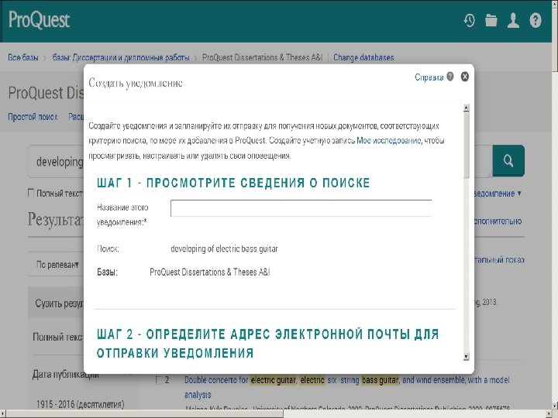Viewport: 558px width, 418px height.
Task: Click the alert name input field
Action: click(x=301, y=208)
